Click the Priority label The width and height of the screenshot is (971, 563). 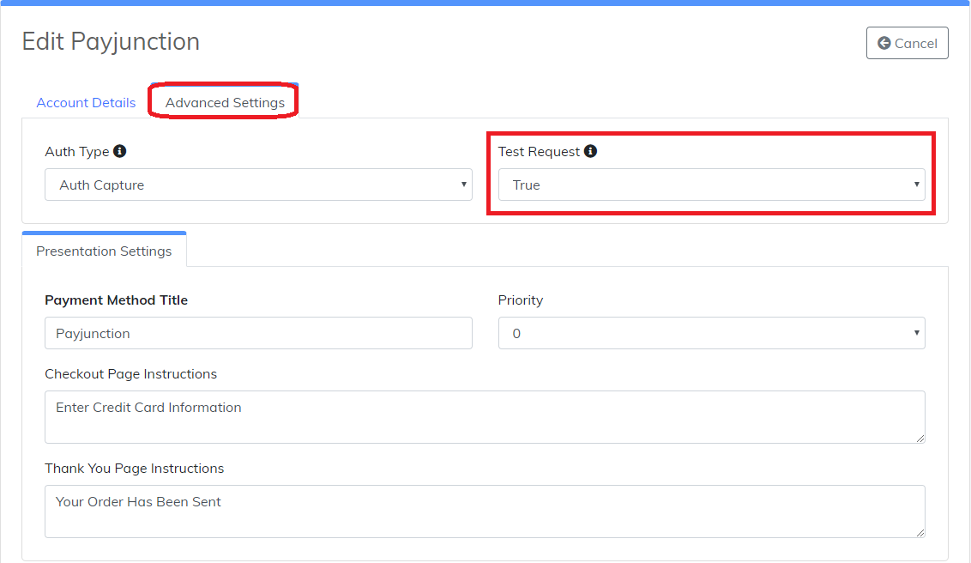pyautogui.click(x=521, y=300)
